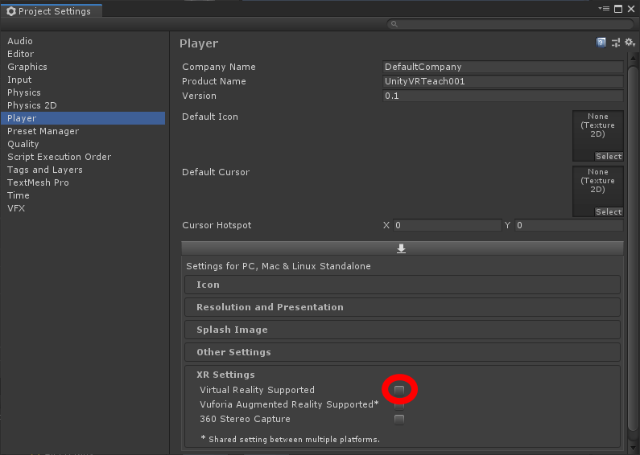Expand the Icon section
This screenshot has width=640, height=455.
click(x=402, y=285)
